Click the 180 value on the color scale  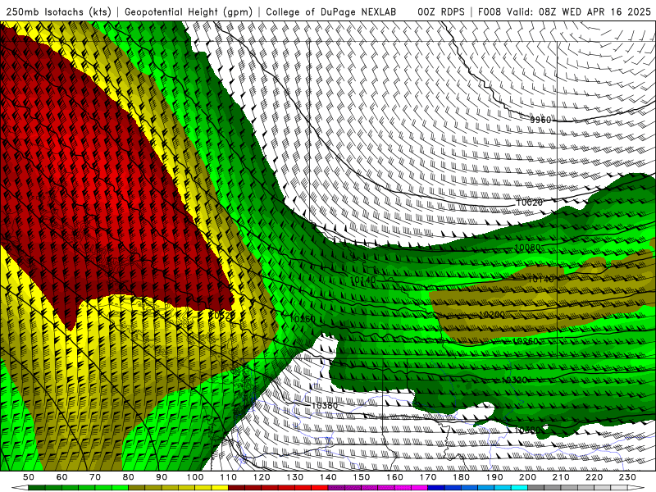click(x=461, y=477)
